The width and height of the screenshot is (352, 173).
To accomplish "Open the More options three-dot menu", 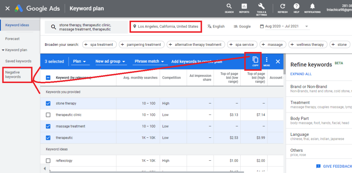I will (x=266, y=61).
